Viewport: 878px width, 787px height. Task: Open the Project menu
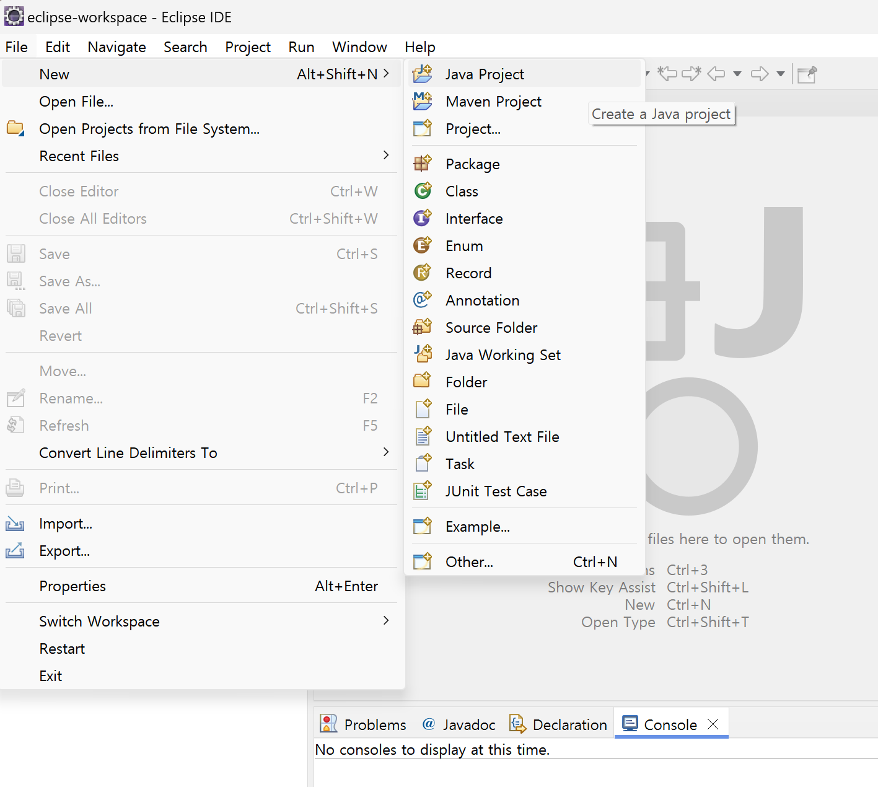(248, 47)
